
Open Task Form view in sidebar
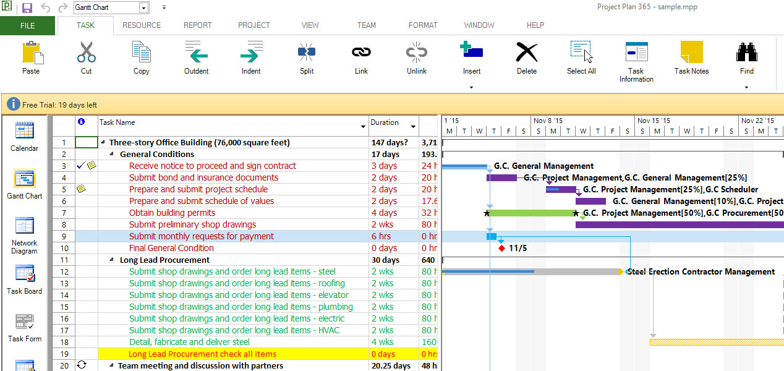point(24,328)
